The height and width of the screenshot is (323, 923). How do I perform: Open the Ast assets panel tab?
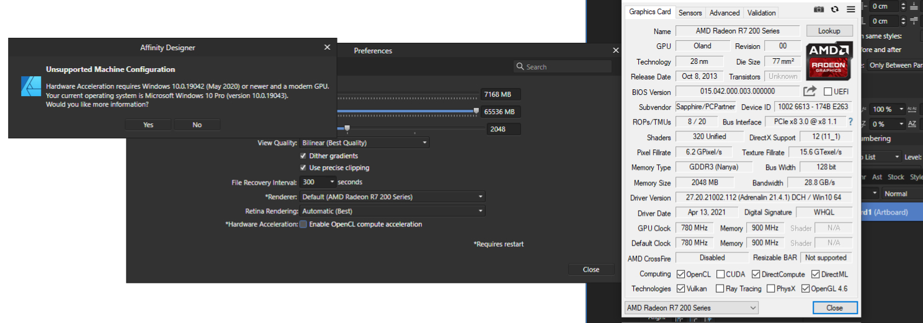point(877,177)
